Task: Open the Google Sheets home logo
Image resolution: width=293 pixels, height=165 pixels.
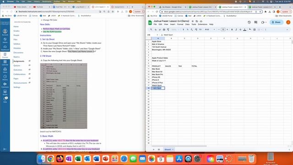Action: click(150, 22)
